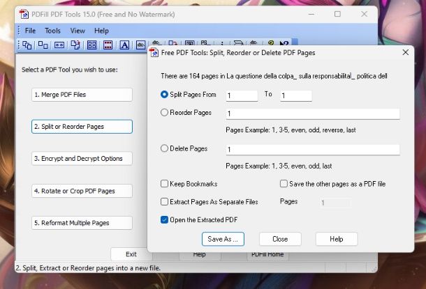Click the Help button in the split dialog
426x289 pixels.
pos(337,239)
